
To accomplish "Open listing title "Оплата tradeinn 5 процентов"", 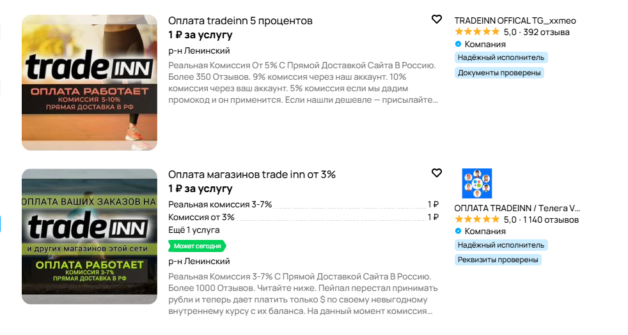I will [x=240, y=20].
